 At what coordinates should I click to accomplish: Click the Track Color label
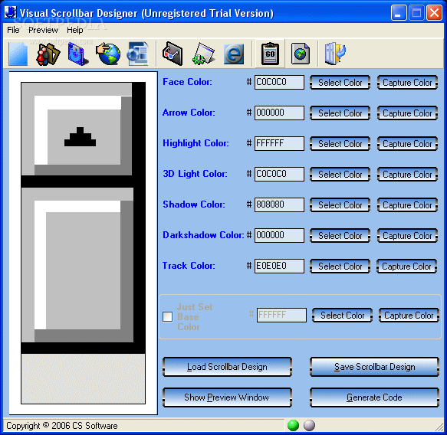click(x=189, y=266)
